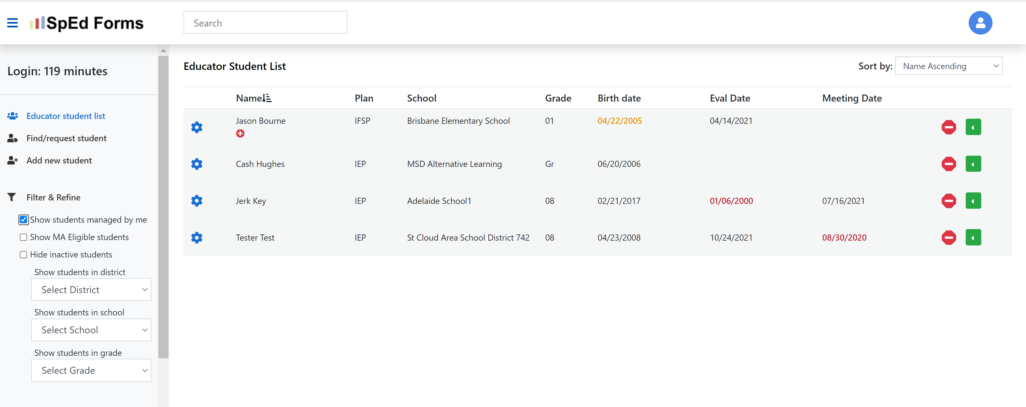Screen dimensions: 1026x407
Task: Enable Show MA Eligible students checkbox
Action: (x=24, y=237)
